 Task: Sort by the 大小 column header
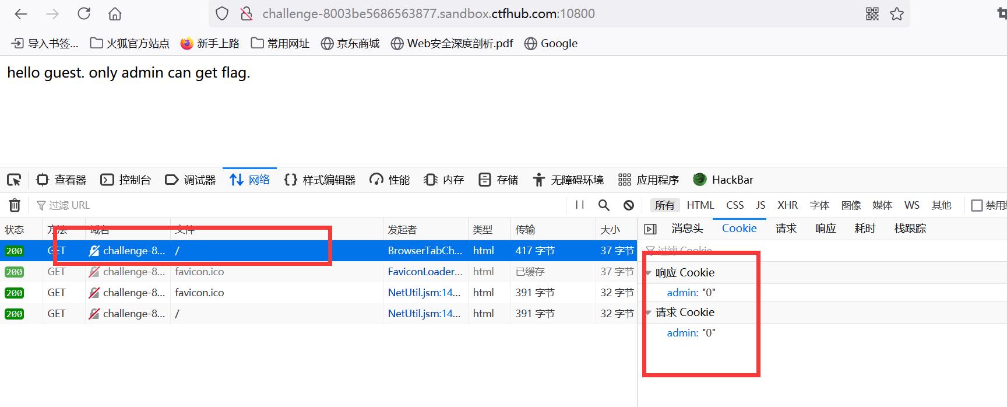click(x=617, y=230)
